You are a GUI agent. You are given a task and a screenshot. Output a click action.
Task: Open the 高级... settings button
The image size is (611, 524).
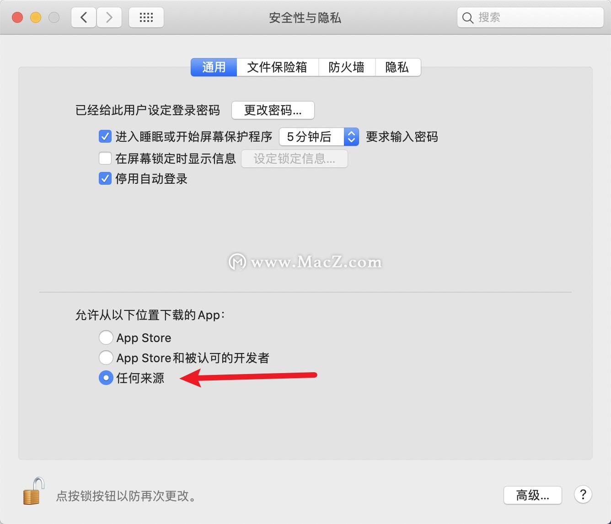click(533, 495)
